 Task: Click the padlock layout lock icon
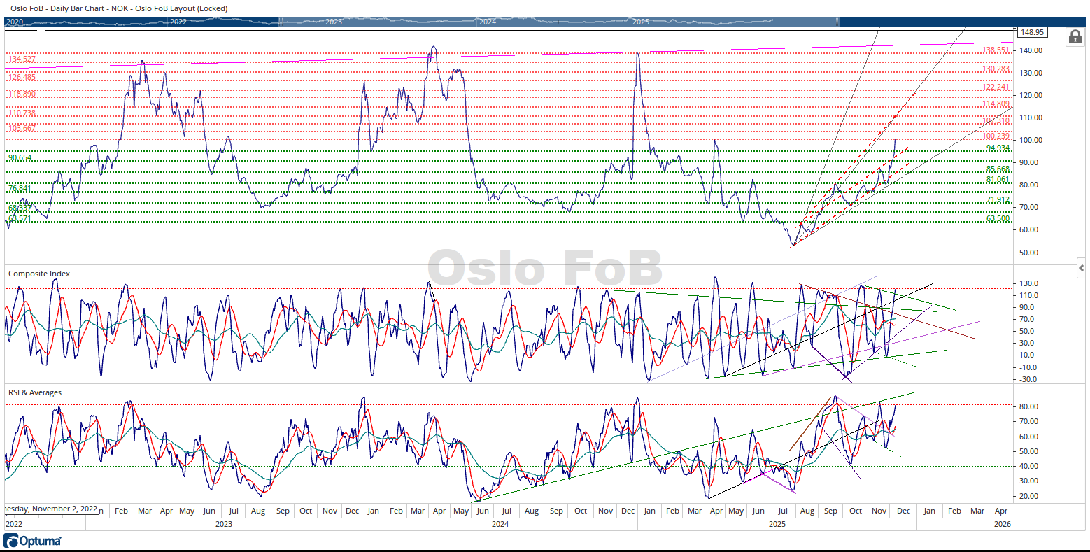(x=1075, y=37)
